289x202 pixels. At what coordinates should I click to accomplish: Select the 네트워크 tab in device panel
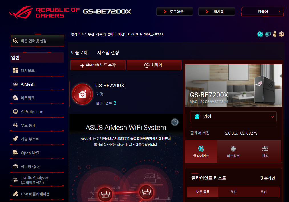click(x=233, y=151)
